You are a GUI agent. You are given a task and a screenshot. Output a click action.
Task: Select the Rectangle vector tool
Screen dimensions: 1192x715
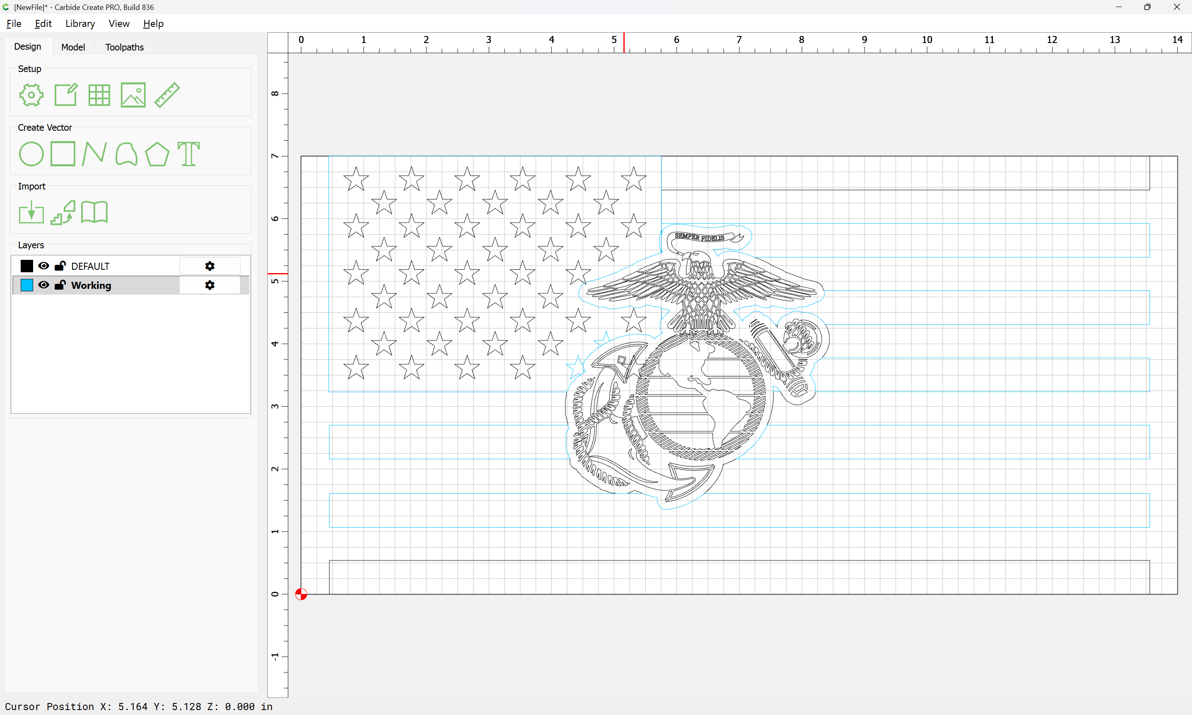point(63,154)
